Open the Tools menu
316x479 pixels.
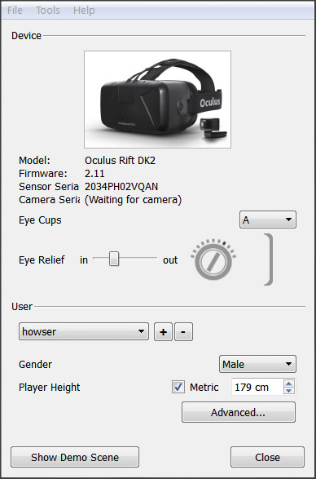pos(48,11)
